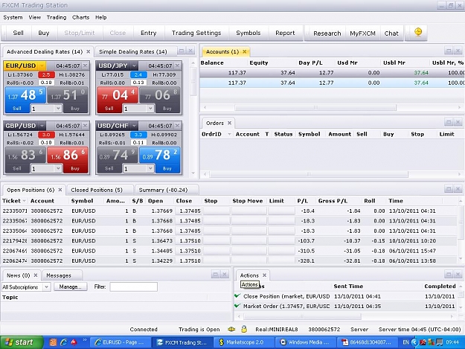The image size is (465, 349).
Task: Close the News (0) tab
Action: pyautogui.click(x=36, y=275)
